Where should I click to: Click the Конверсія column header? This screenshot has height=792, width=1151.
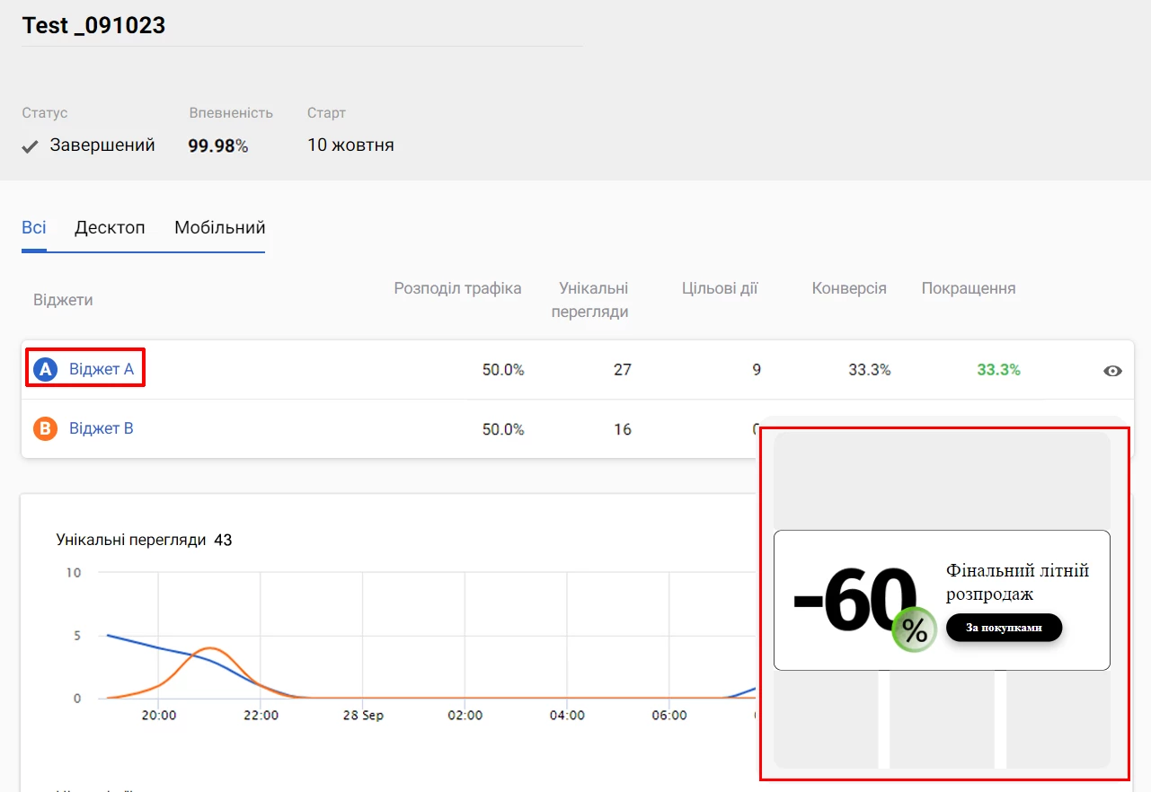[849, 288]
